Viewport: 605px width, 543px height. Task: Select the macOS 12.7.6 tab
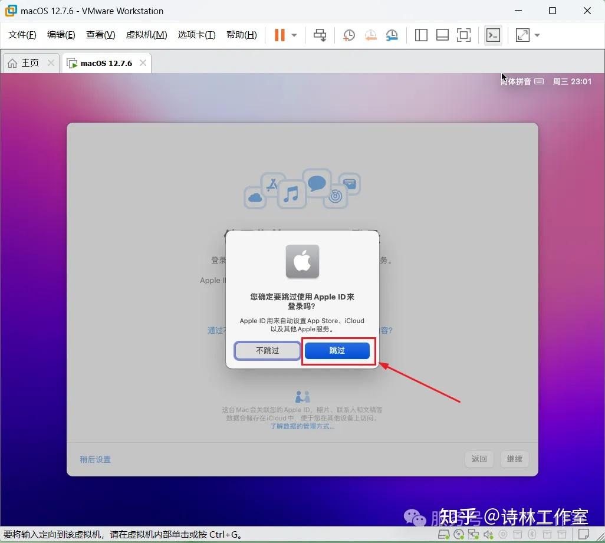(x=106, y=63)
